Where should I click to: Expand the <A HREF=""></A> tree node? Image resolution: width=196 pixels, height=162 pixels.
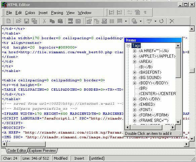click(134, 51)
